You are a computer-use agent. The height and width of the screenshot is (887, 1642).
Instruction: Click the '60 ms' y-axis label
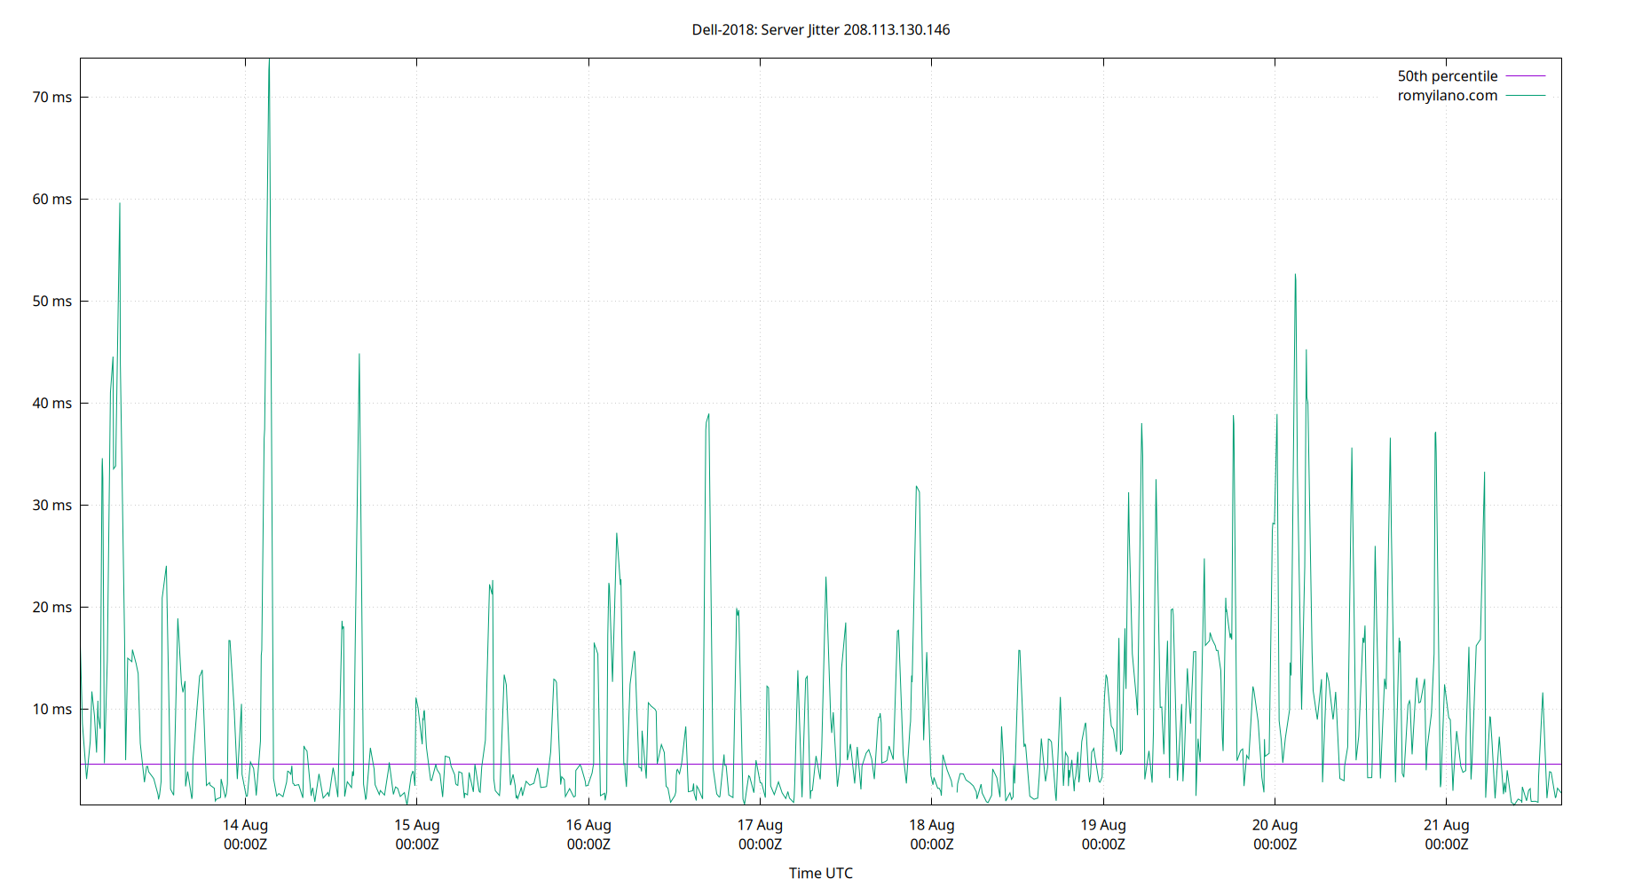click(52, 199)
